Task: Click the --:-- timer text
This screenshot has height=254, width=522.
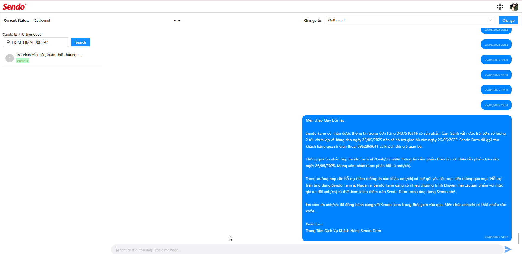Action: [x=177, y=20]
